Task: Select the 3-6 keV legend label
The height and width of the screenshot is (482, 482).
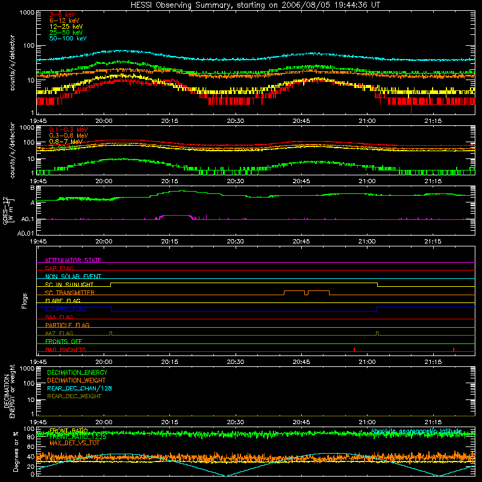Action: coord(63,14)
